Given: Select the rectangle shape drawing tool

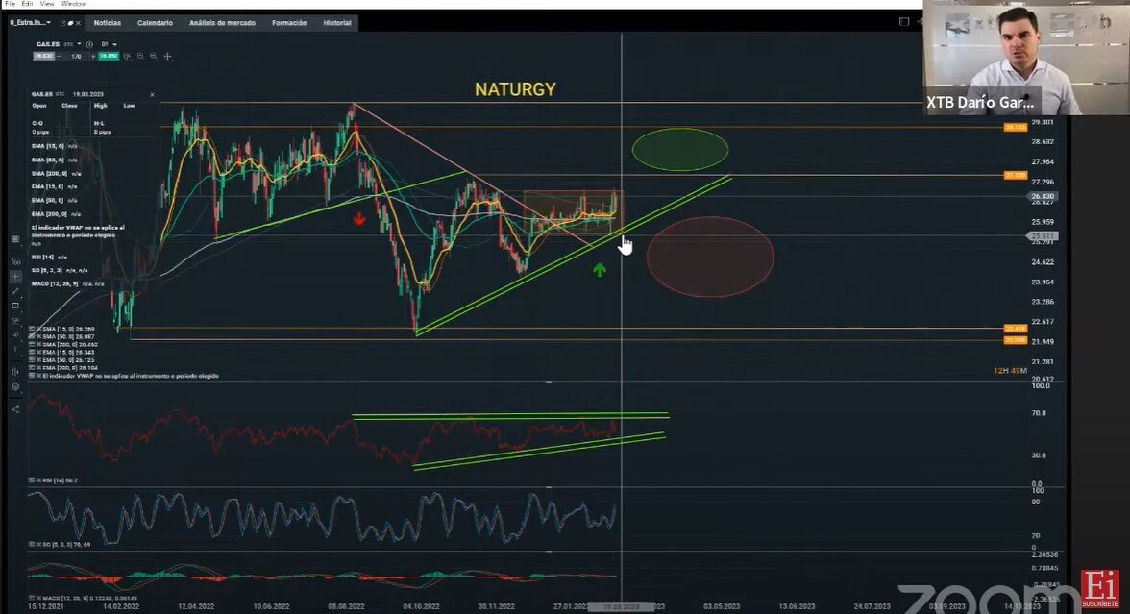Looking at the screenshot, I should (x=15, y=306).
